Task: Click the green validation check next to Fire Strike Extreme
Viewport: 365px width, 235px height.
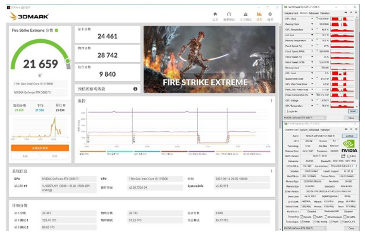Action: (56, 30)
